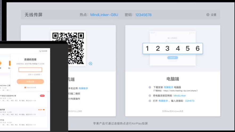The height and width of the screenshot is (132, 235).
Task: Click the orange tile icon behind the dialog
Action: click(10, 63)
